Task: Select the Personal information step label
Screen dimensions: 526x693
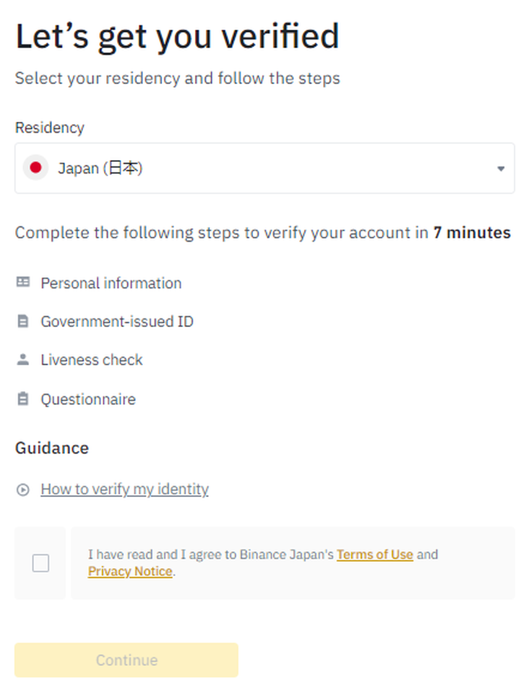Action: point(111,283)
